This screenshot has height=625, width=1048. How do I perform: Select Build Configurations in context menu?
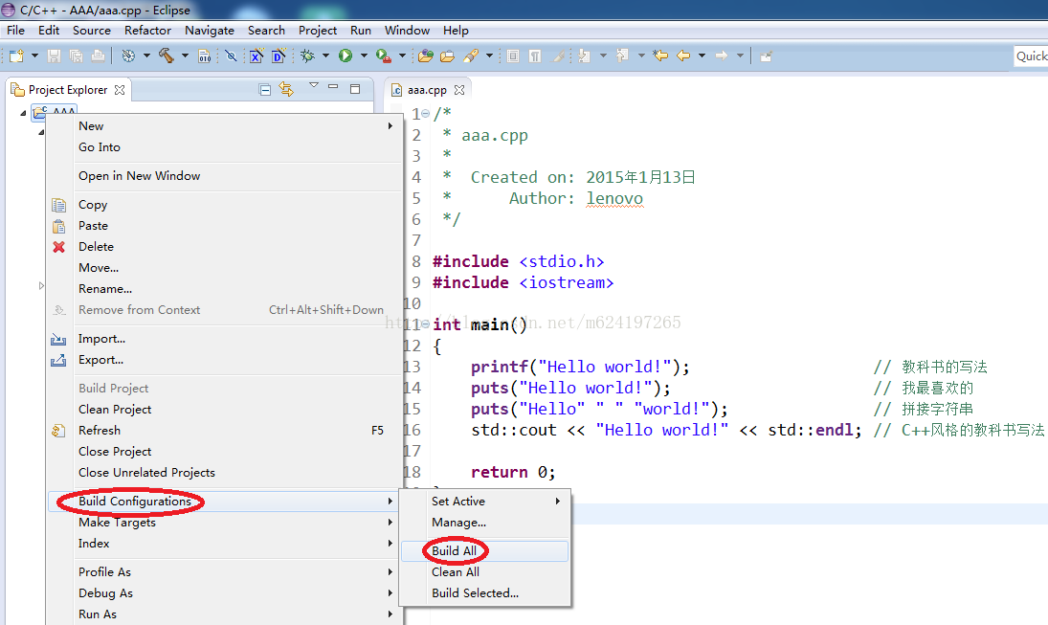(x=225, y=502)
